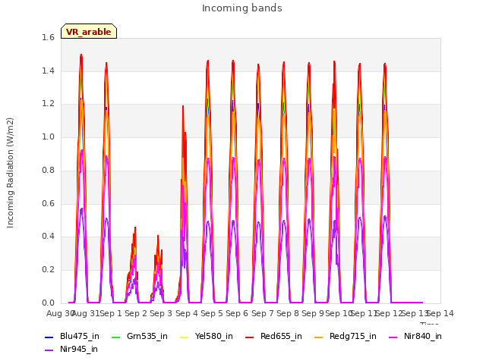Toggle Yel580_in series in legend
Viewport: 486px width, 364px height.
click(207, 336)
